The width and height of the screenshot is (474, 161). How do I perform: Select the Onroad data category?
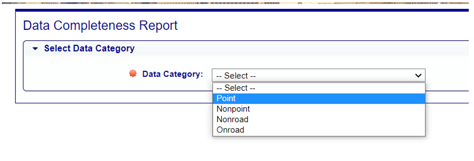click(319, 130)
